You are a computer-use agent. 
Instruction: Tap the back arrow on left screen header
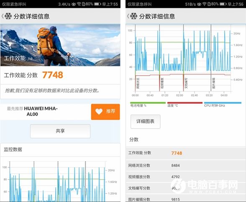click(3, 16)
